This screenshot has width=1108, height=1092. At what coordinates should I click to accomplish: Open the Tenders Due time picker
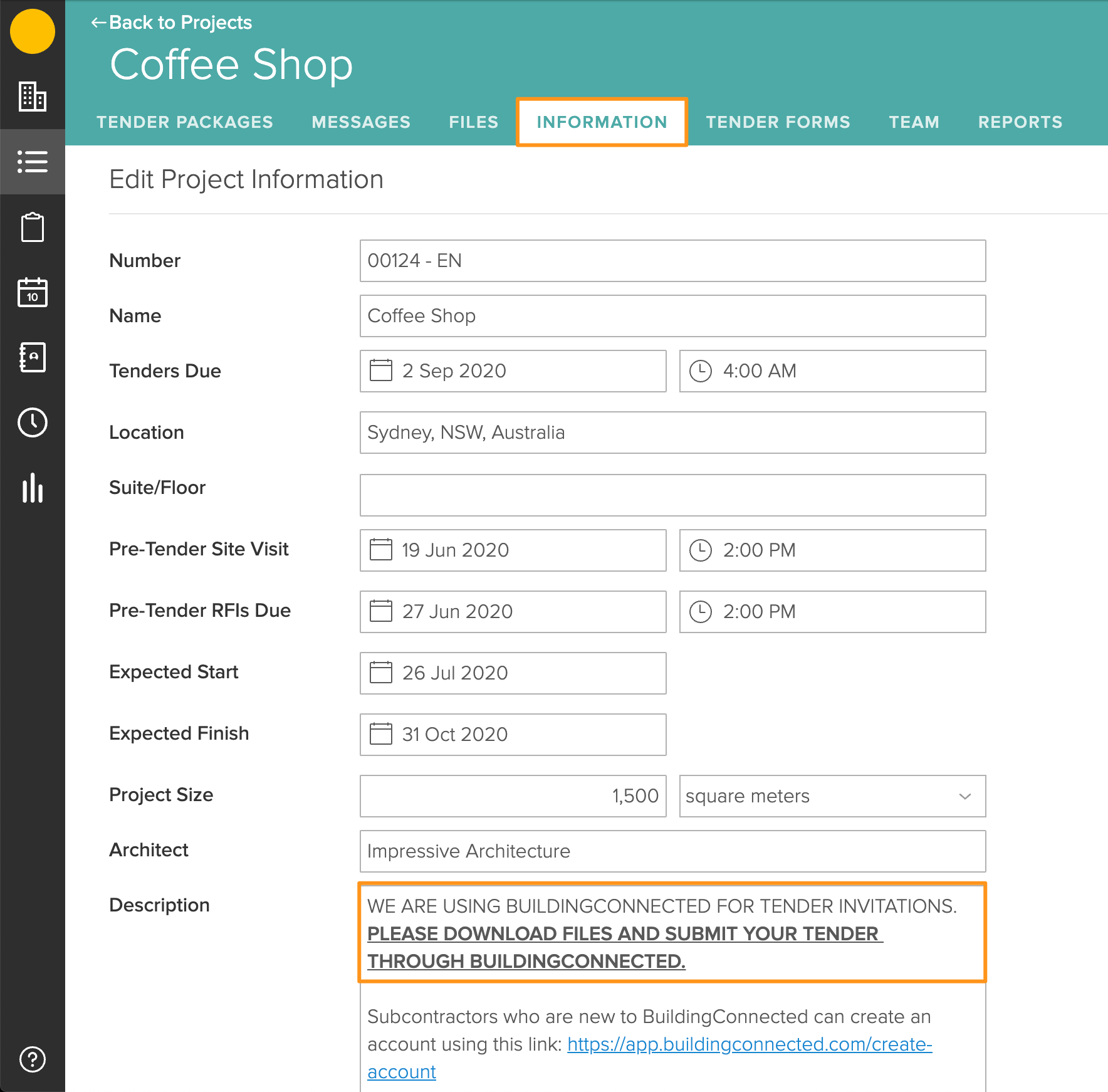pyautogui.click(x=832, y=371)
